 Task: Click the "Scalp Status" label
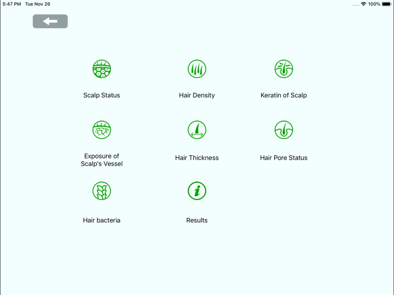pos(102,96)
